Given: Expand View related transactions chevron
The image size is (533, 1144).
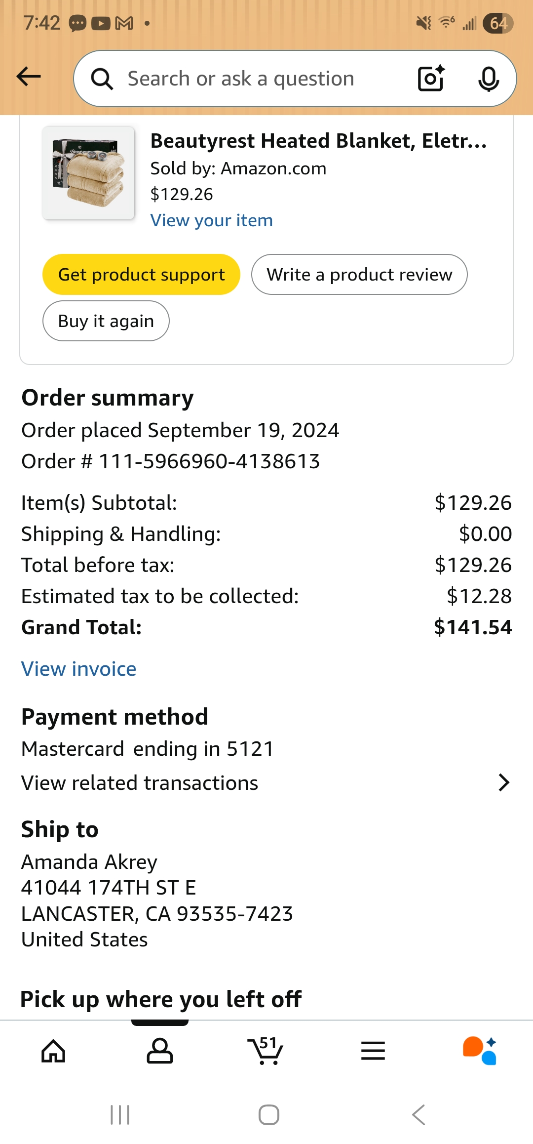Looking at the screenshot, I should 503,782.
